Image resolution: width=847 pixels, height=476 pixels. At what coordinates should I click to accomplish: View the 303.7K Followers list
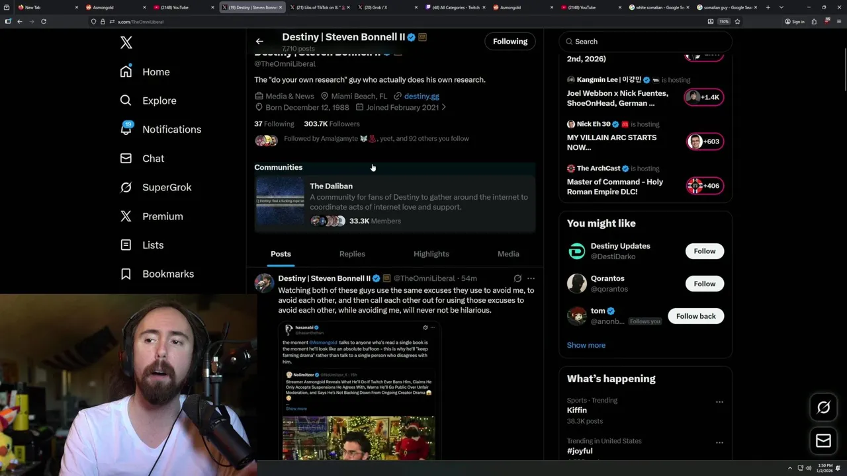tap(332, 124)
